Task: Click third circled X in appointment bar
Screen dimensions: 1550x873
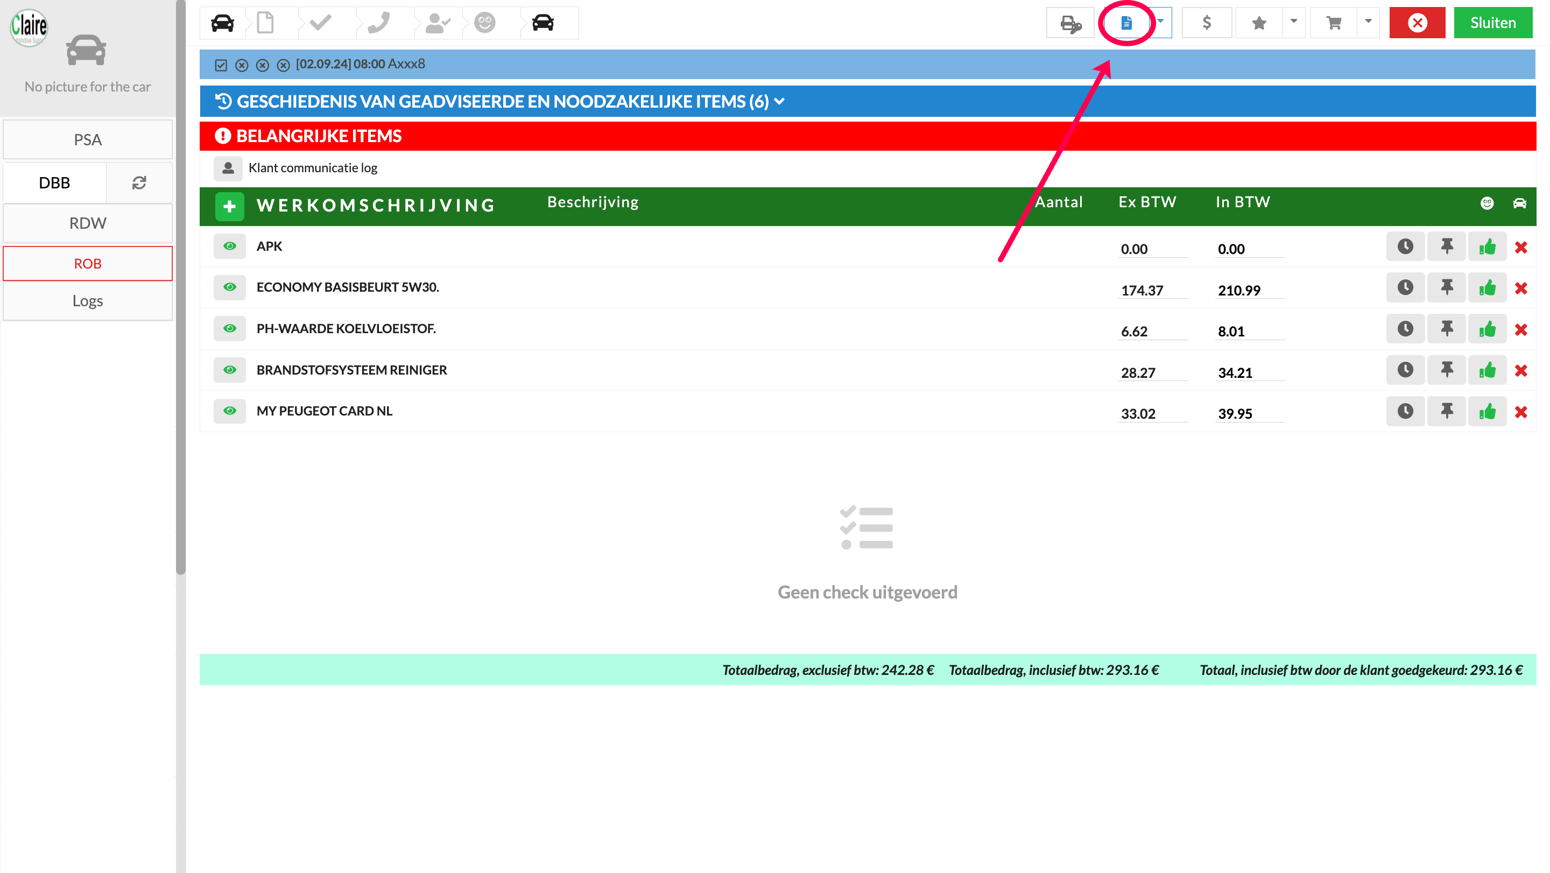Action: coord(284,65)
